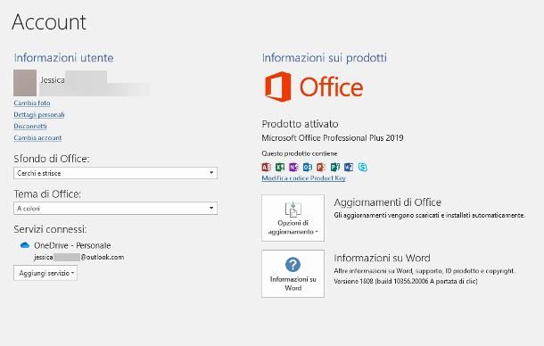Open Dettagli personali link
This screenshot has width=544, height=346.
click(x=39, y=114)
